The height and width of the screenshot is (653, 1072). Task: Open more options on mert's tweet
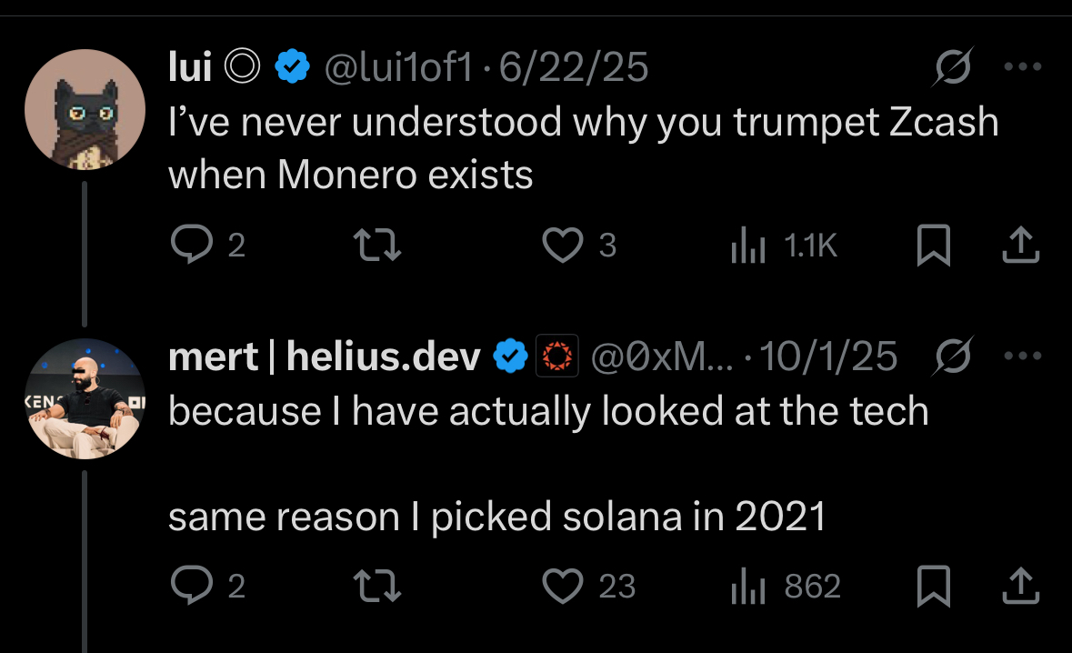pyautogui.click(x=1022, y=357)
